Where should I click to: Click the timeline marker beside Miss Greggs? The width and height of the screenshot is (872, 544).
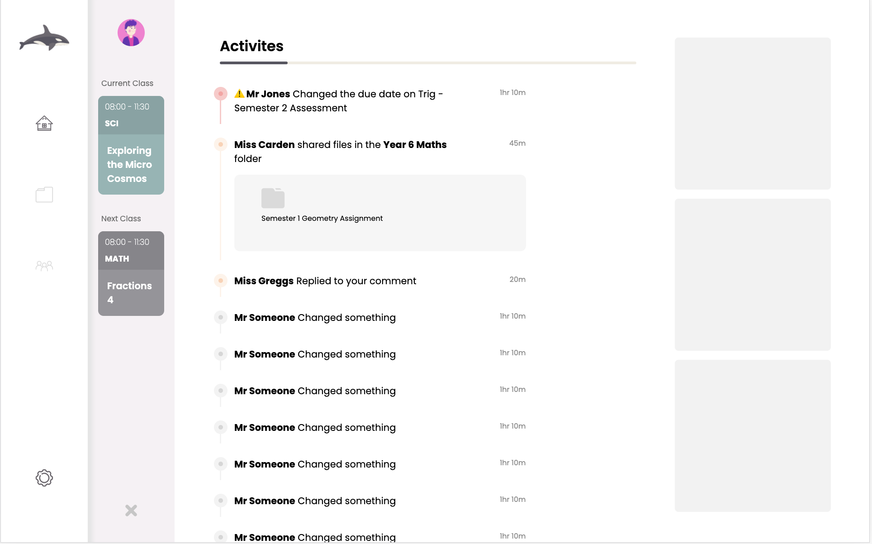click(x=221, y=281)
